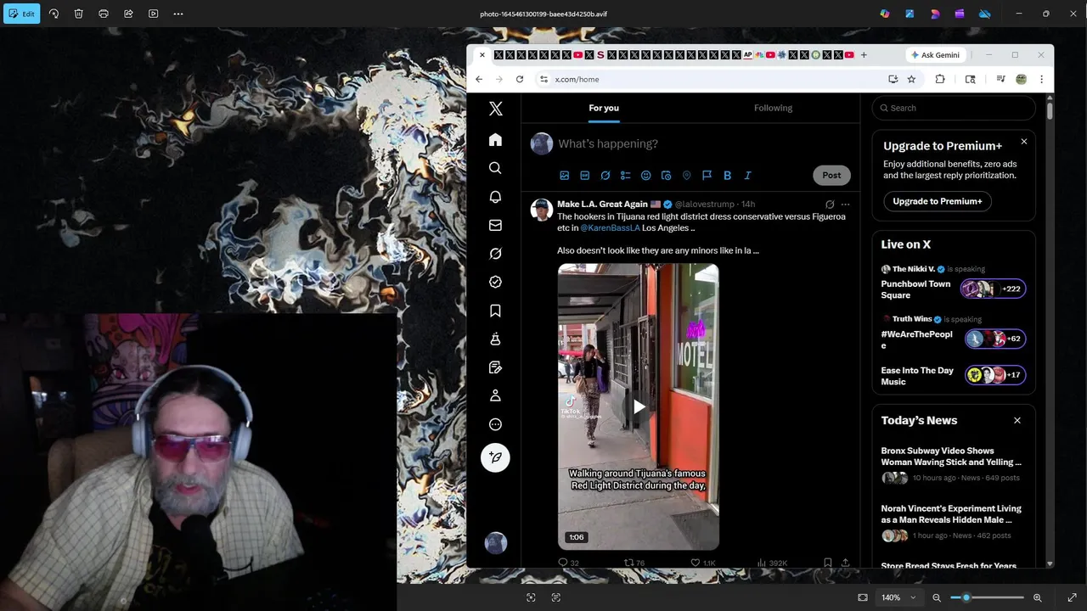The height and width of the screenshot is (611, 1087).
Task: Open the browser Extensions puzzle icon
Action: pyautogui.click(x=940, y=79)
